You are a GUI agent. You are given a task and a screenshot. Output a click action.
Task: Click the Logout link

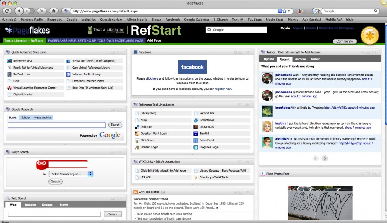click(x=298, y=28)
